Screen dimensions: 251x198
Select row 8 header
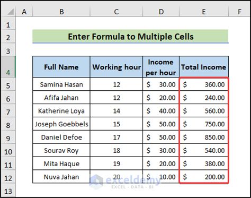pos(8,124)
